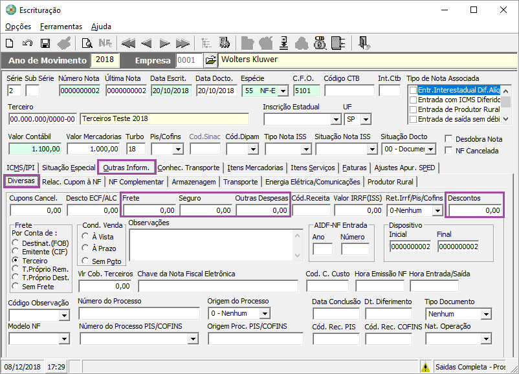Switch to the Faturas tab
This screenshot has height=374, width=519.
pos(355,168)
